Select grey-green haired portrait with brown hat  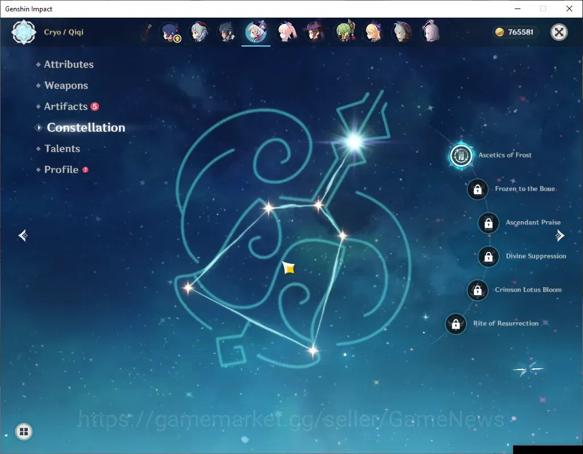point(402,32)
